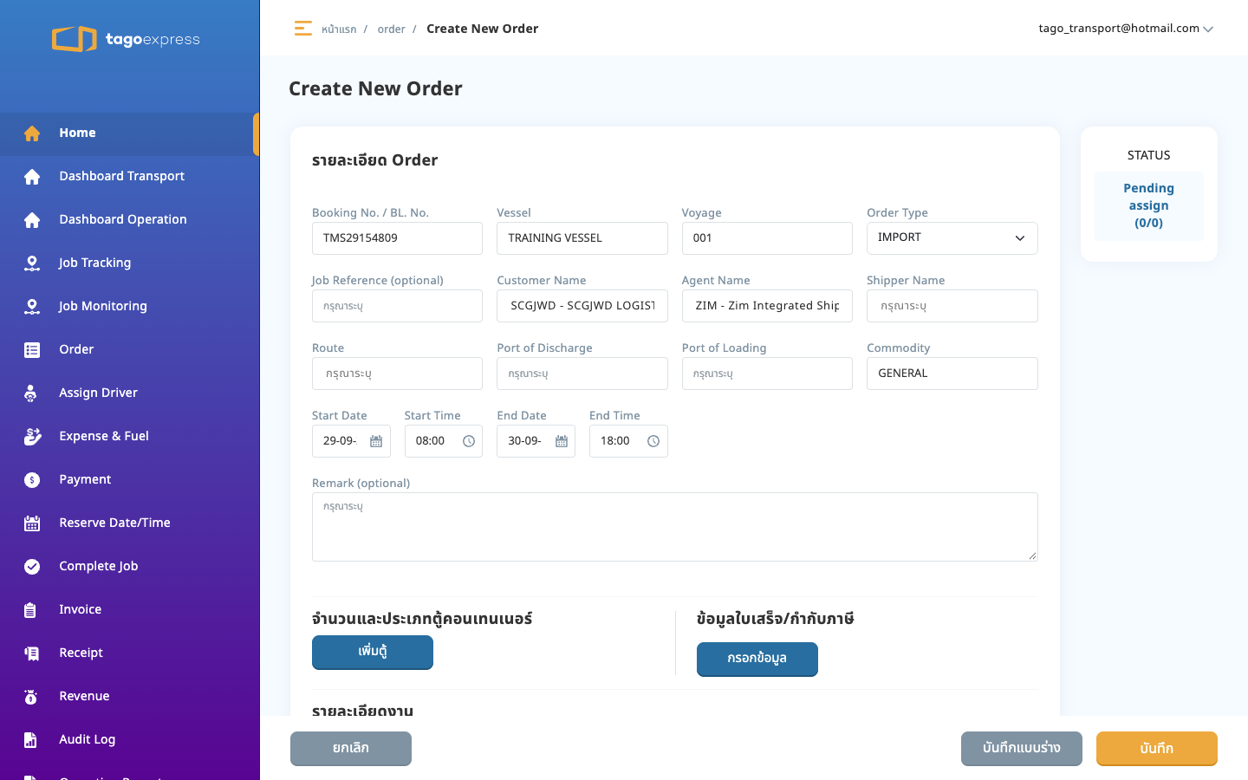The height and width of the screenshot is (780, 1248).
Task: Click the Reserve Date/Time calendar icon
Action: (32, 523)
